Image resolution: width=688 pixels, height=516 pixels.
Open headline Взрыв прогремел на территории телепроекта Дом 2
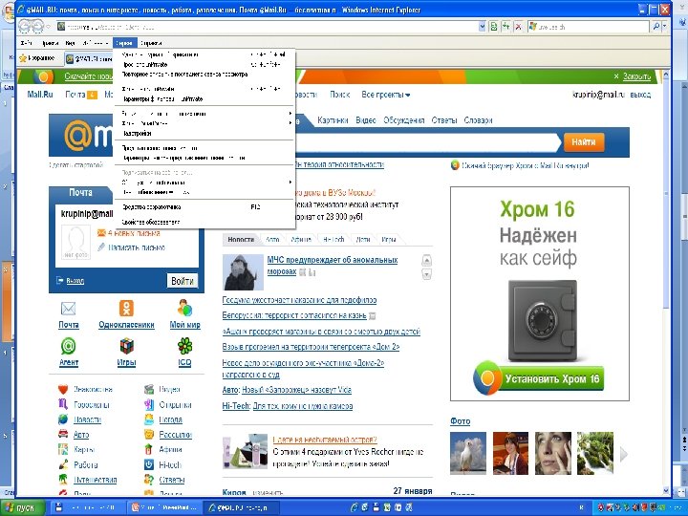pos(311,347)
